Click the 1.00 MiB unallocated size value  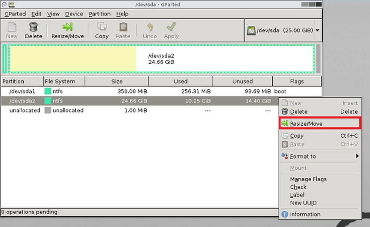[x=136, y=110]
